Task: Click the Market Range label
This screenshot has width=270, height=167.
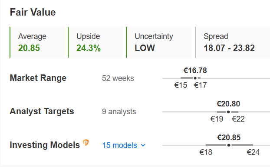Action: point(38,78)
